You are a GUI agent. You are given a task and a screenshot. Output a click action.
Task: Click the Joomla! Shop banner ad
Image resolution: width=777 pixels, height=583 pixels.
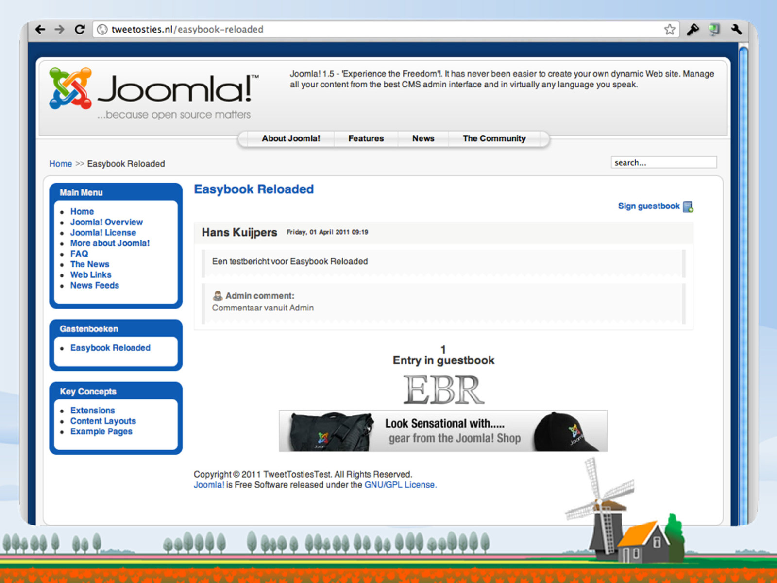(443, 431)
